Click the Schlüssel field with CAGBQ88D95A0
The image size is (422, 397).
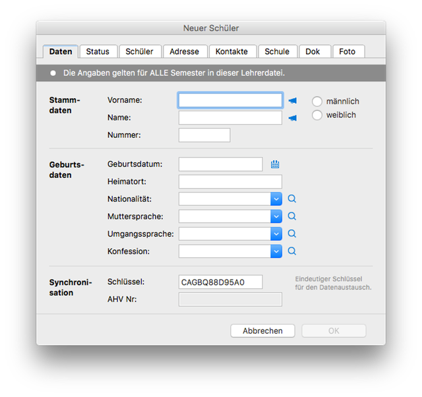220,282
